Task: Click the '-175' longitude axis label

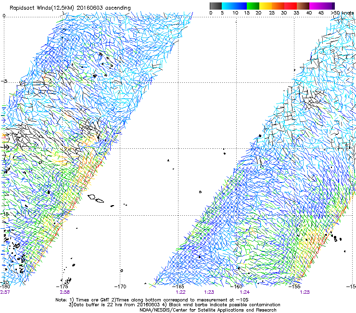Action: pos(63,287)
